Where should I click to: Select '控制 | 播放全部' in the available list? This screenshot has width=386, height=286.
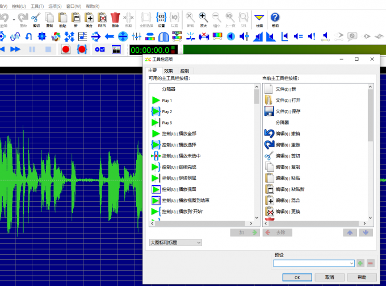click(179, 134)
